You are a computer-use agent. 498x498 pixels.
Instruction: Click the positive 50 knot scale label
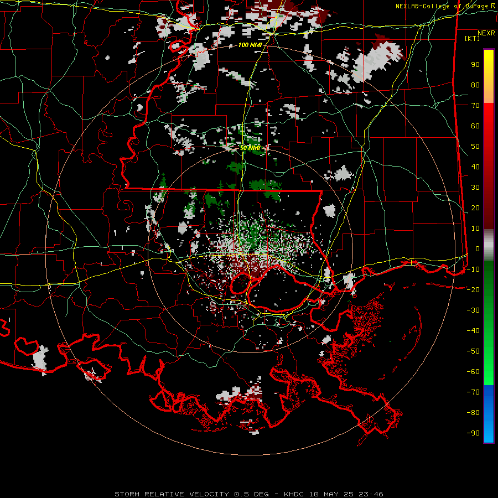click(475, 147)
